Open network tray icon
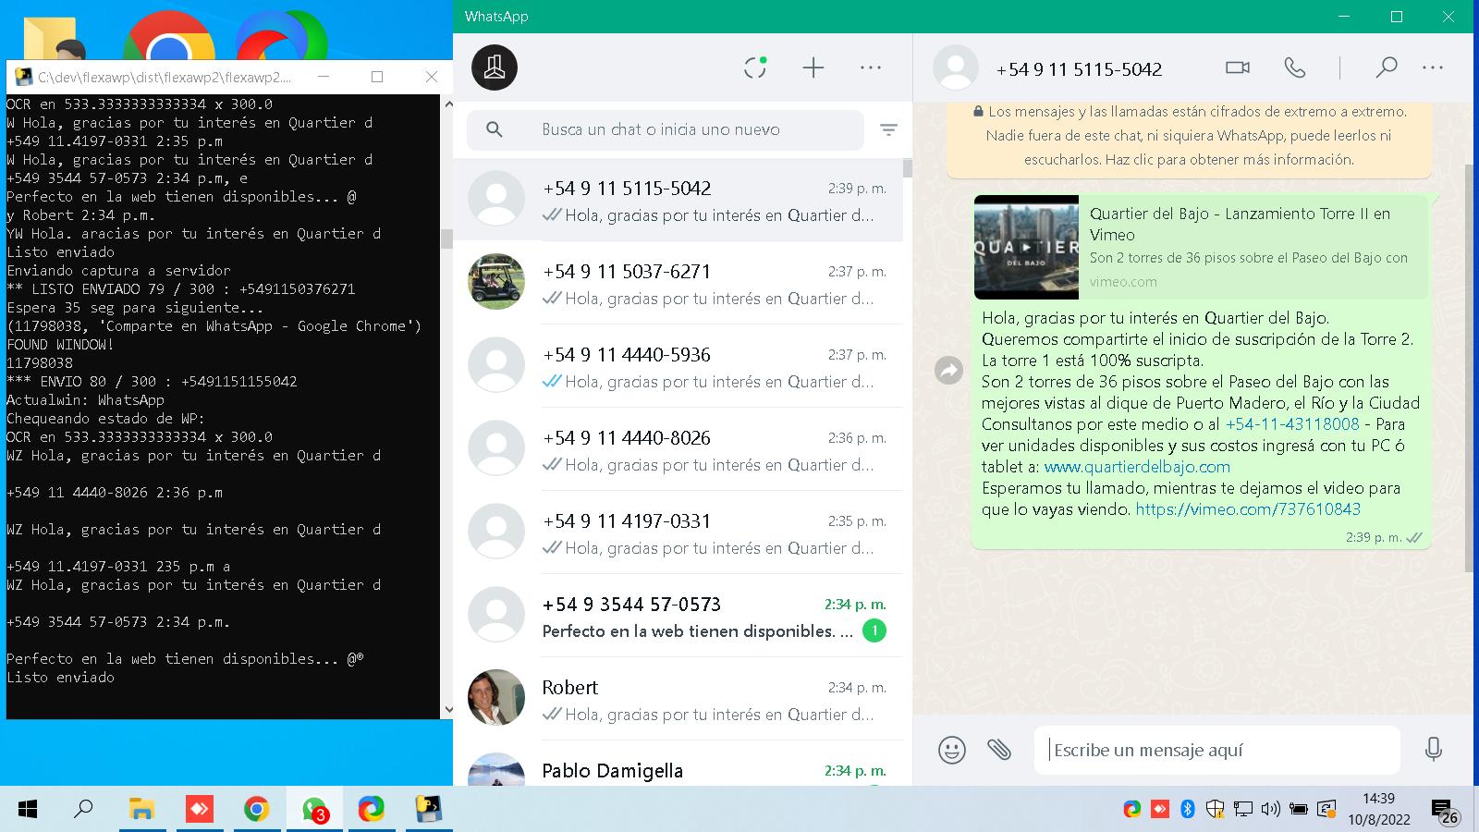The image size is (1479, 832). coord(1243,810)
